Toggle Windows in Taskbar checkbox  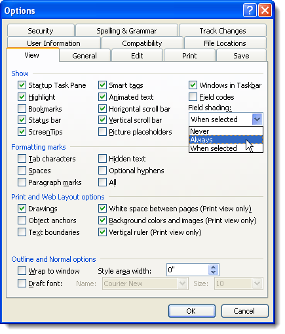tap(193, 85)
